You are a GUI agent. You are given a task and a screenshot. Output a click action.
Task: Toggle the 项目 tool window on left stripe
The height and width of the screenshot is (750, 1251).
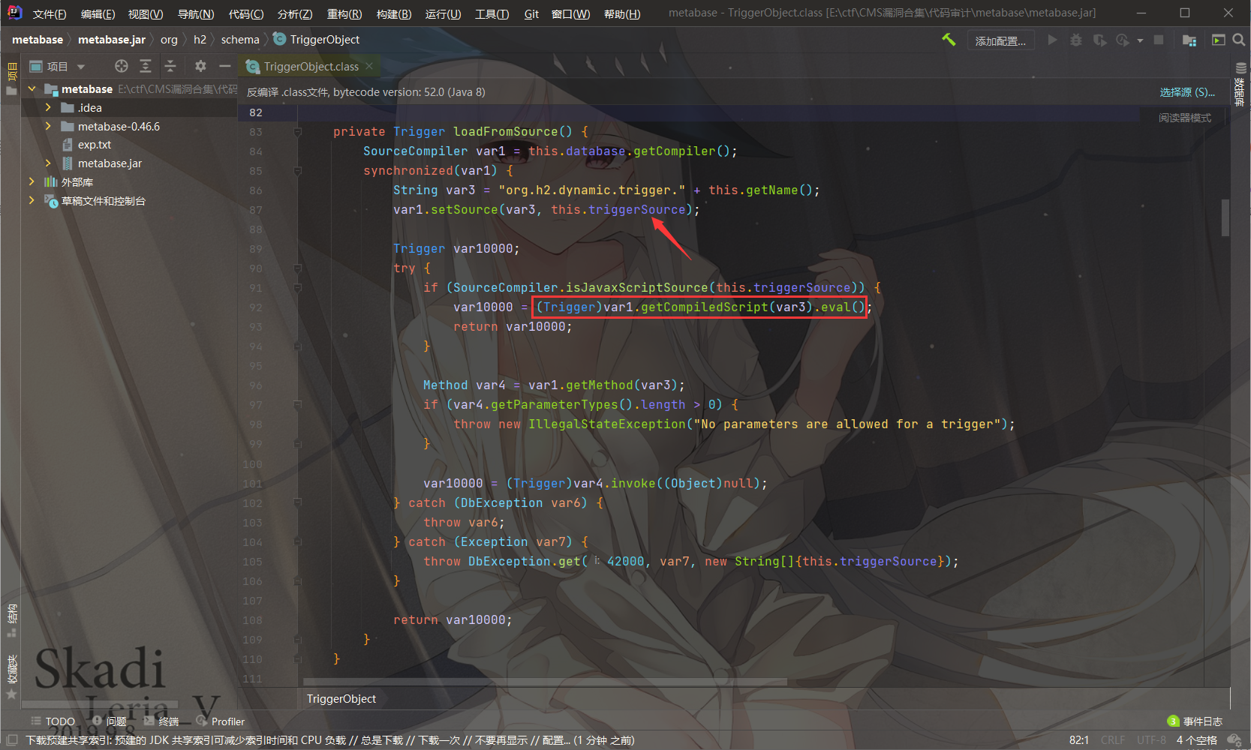[11, 79]
